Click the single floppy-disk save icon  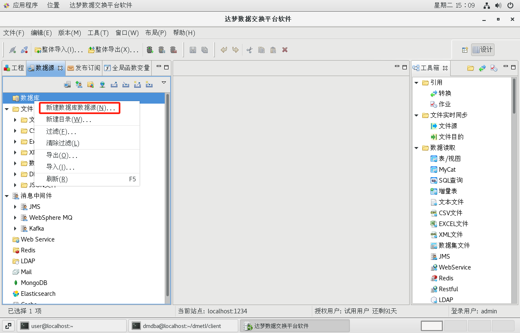tap(193, 50)
